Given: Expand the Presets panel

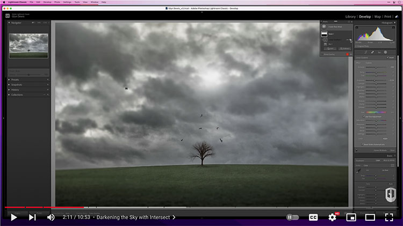Looking at the screenshot, I should 9,79.
